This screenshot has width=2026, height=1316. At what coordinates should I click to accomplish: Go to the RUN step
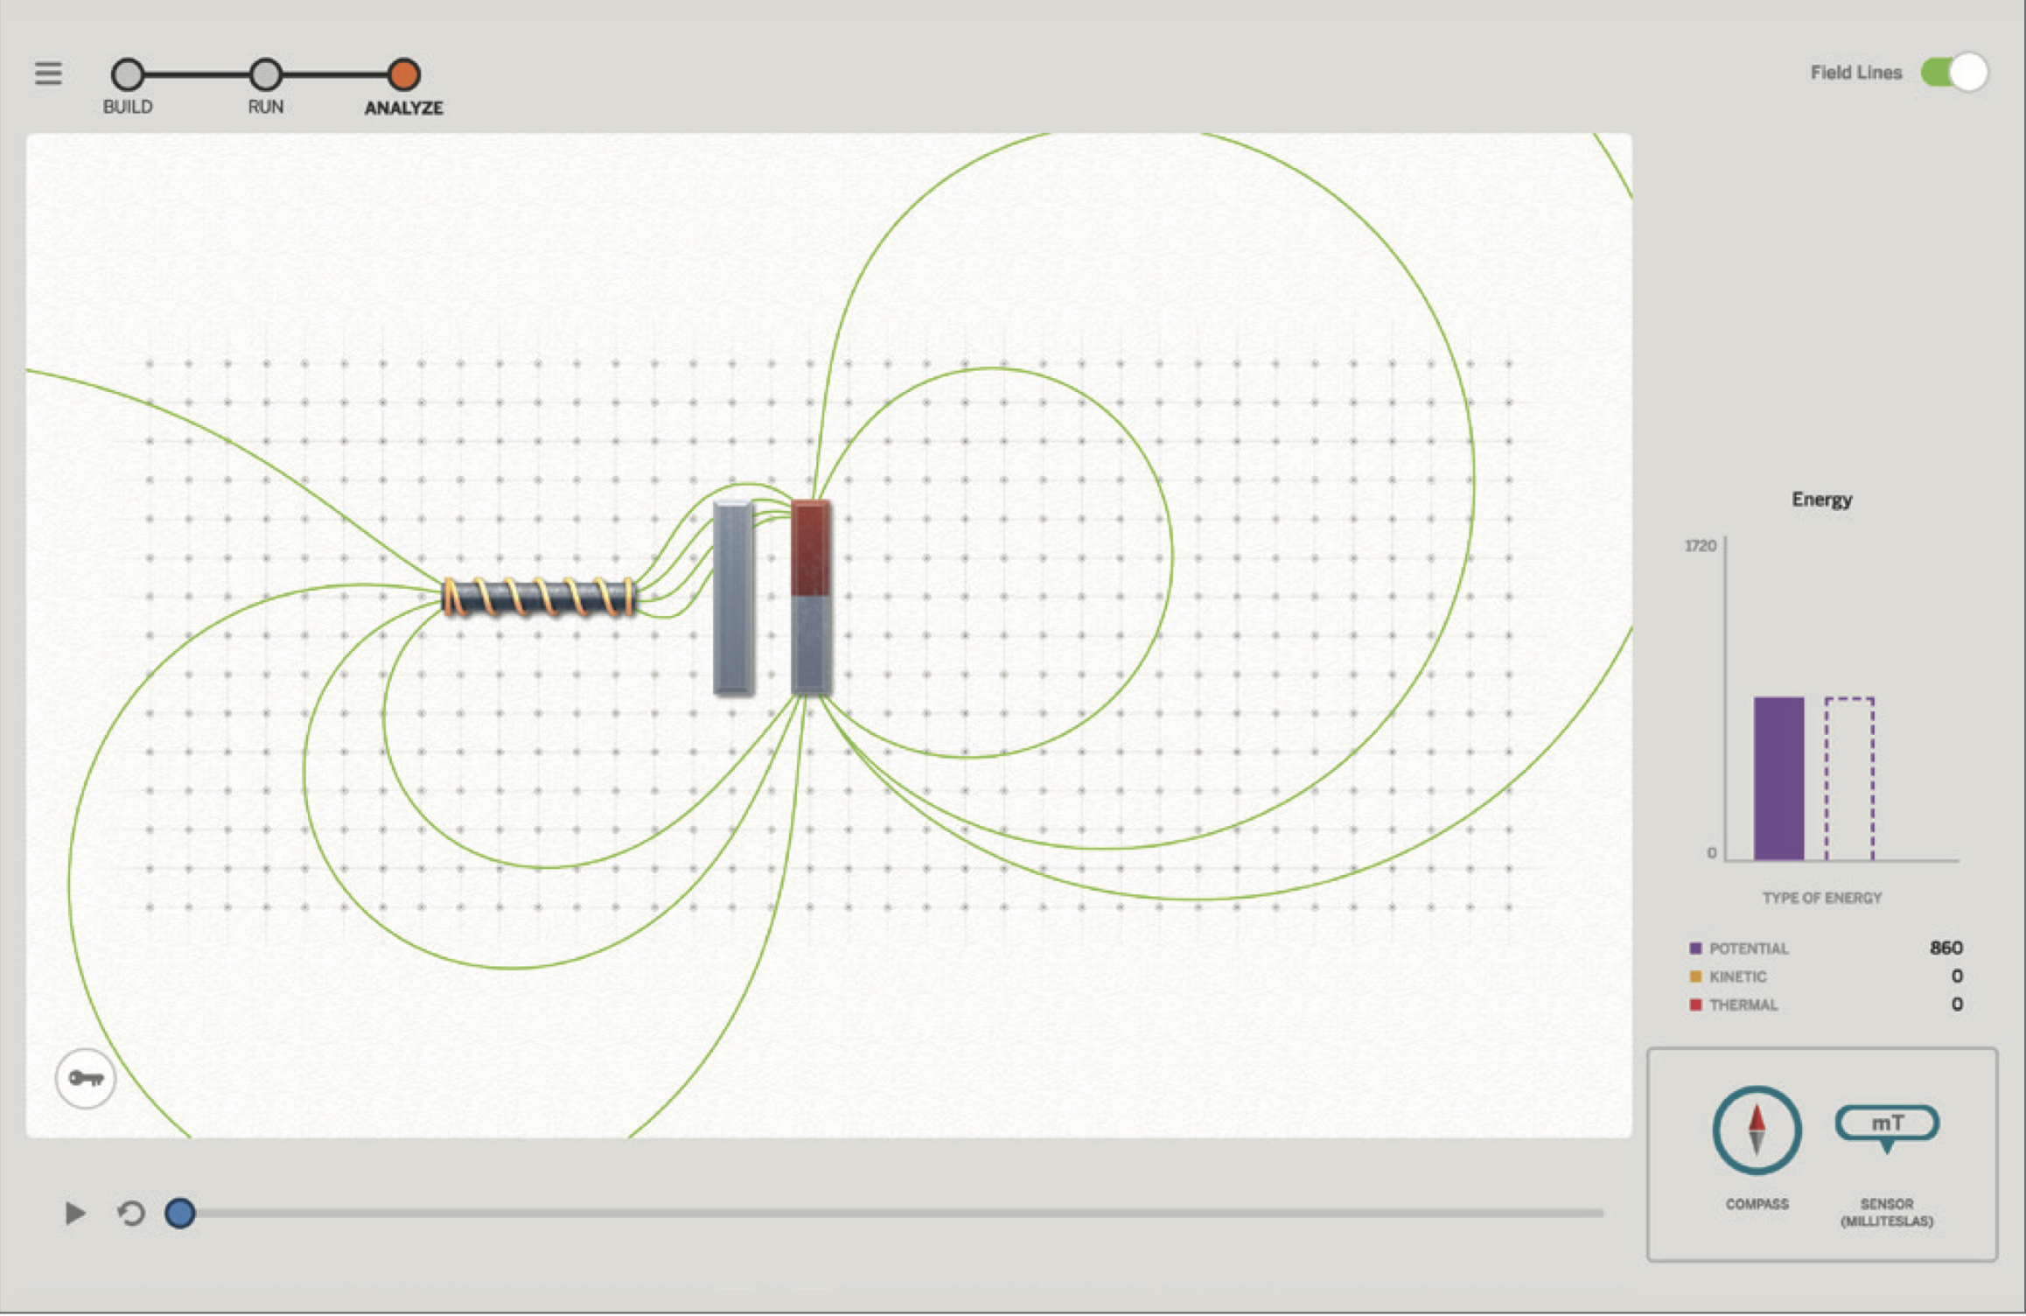click(266, 75)
